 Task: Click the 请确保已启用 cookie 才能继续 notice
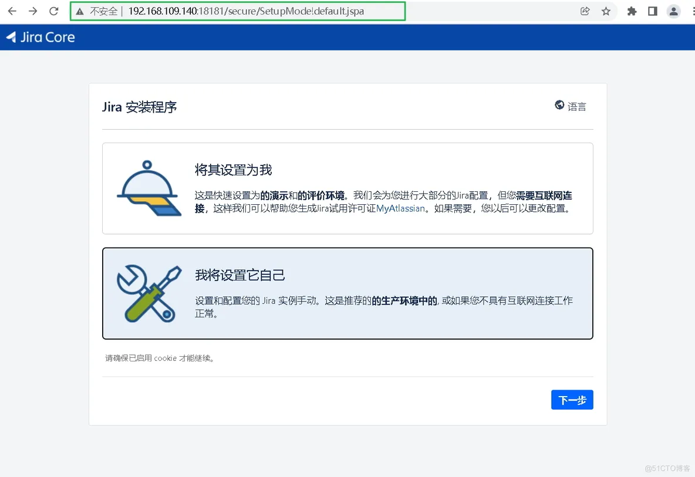pyautogui.click(x=160, y=358)
